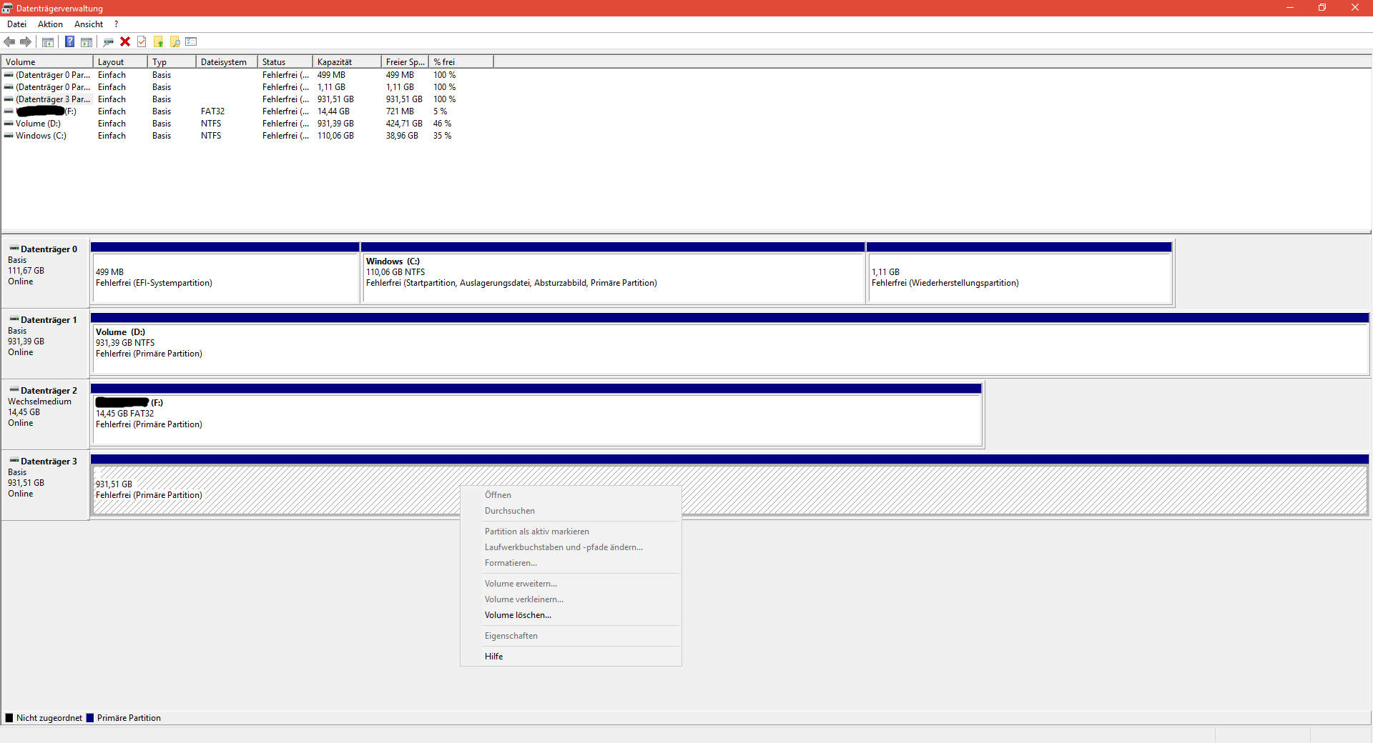This screenshot has width=1373, height=743.
Task: Click "Volume (D:)" in the volume list
Action: (x=38, y=124)
